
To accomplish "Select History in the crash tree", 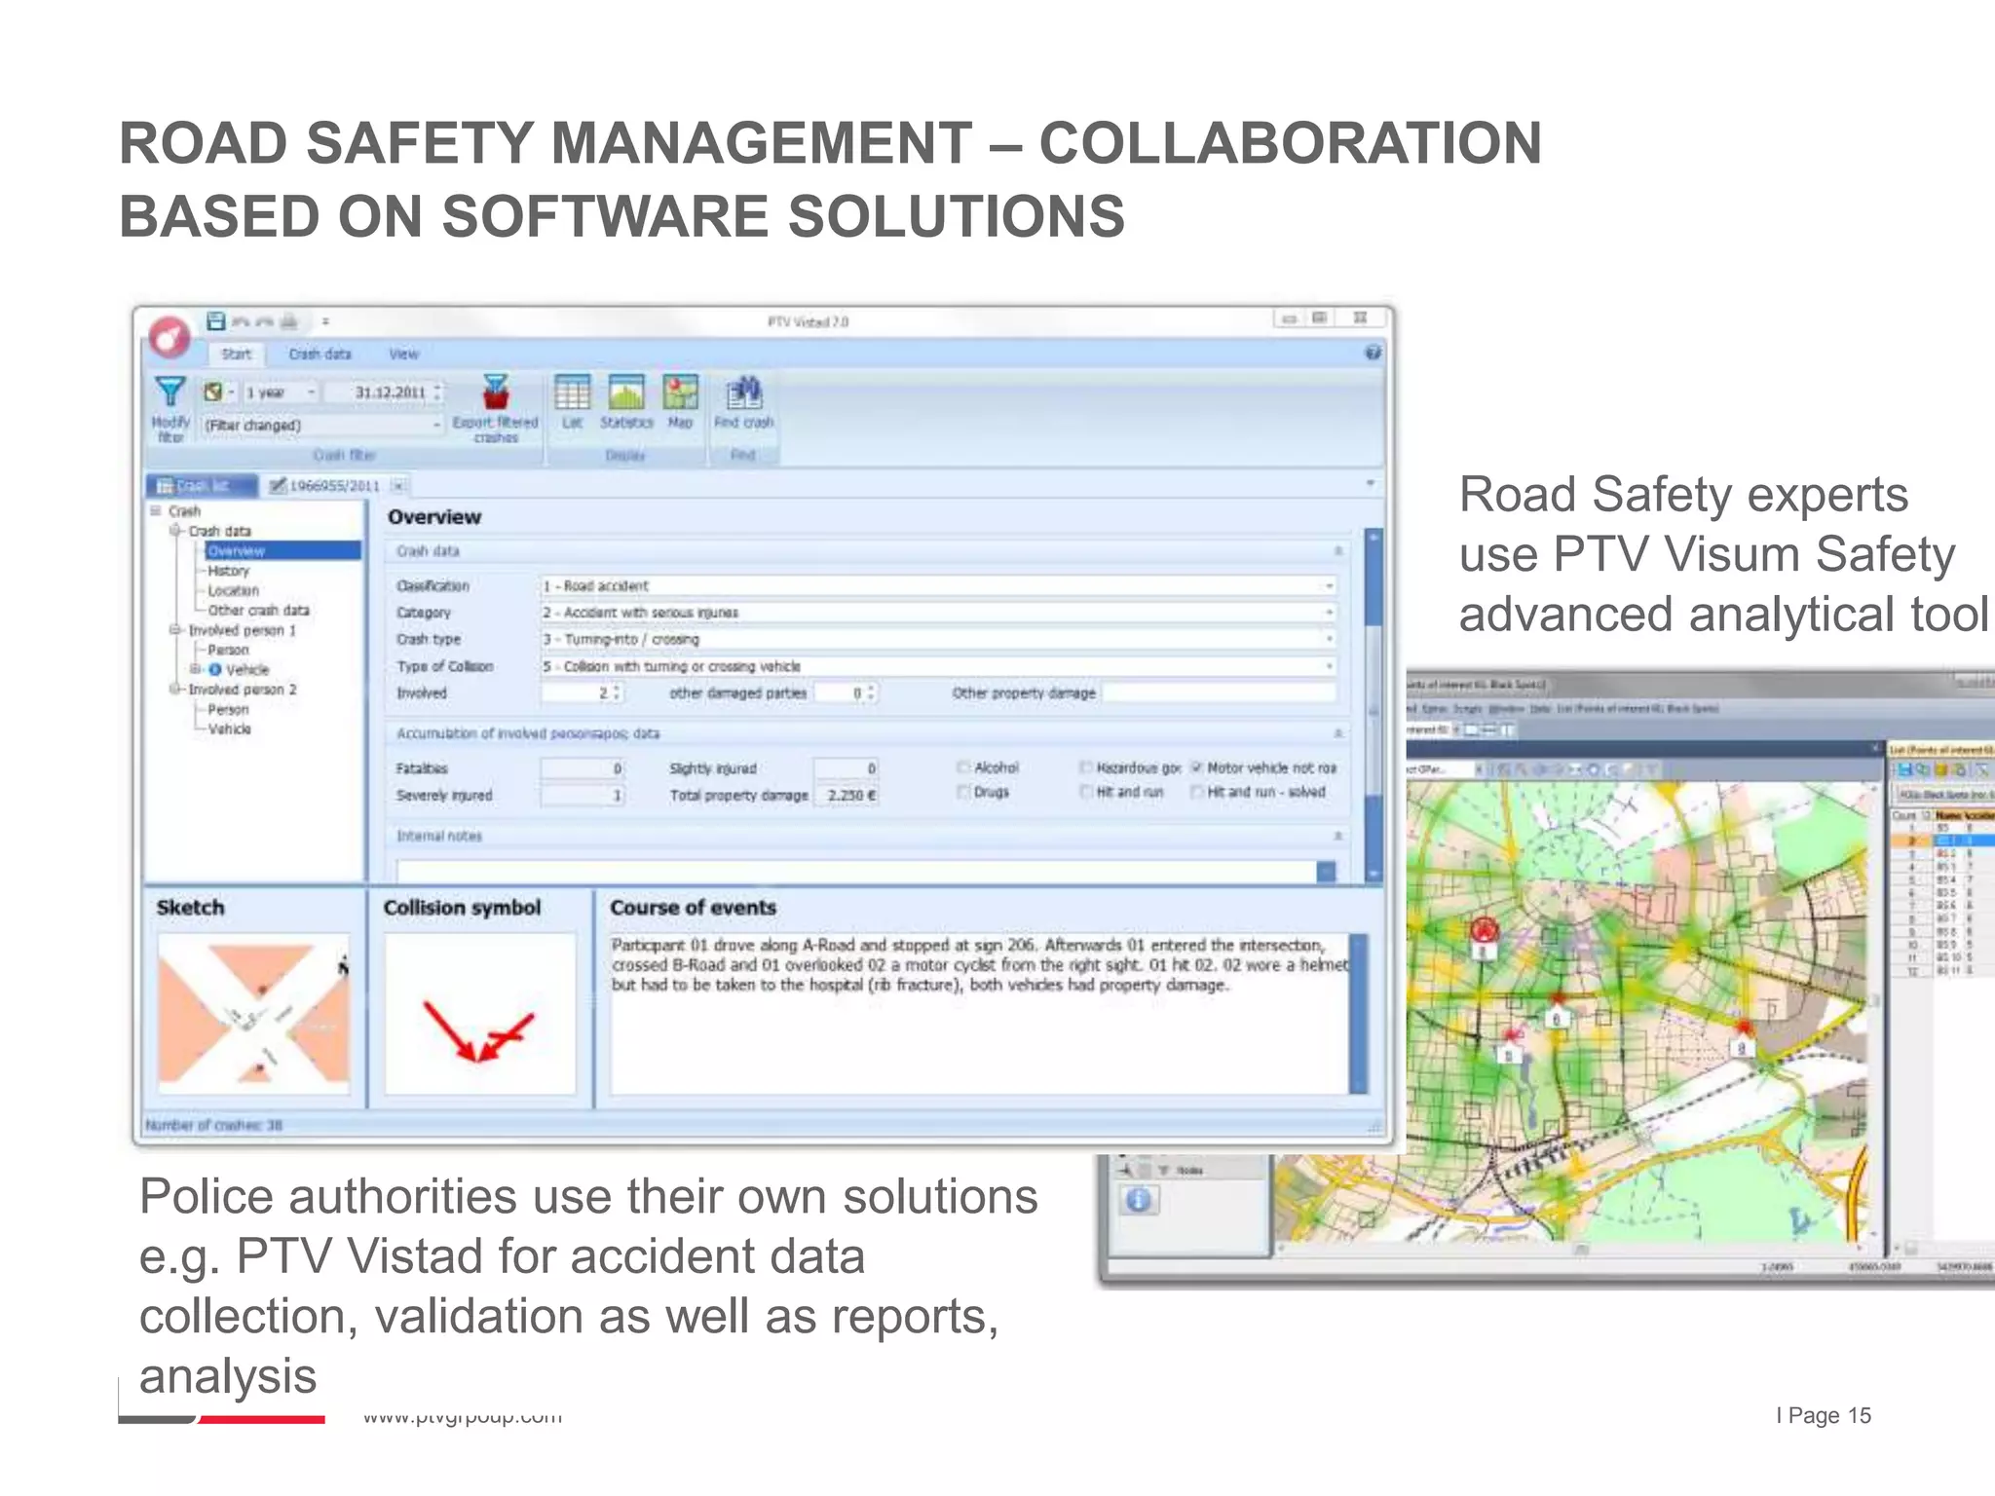I will point(228,571).
